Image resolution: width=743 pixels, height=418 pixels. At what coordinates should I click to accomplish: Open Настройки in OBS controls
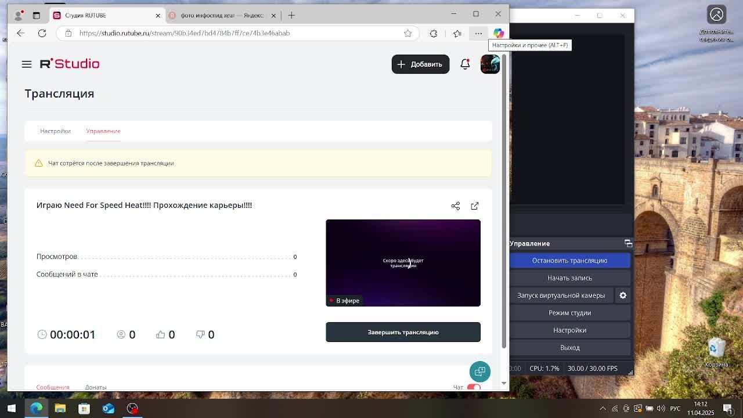[x=569, y=330]
